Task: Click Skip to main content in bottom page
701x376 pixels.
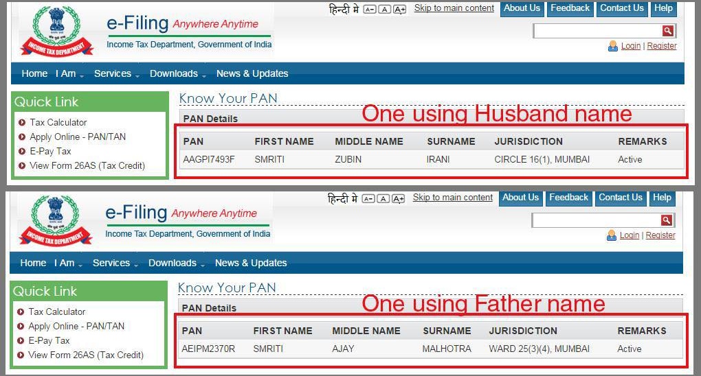Action: click(x=453, y=198)
